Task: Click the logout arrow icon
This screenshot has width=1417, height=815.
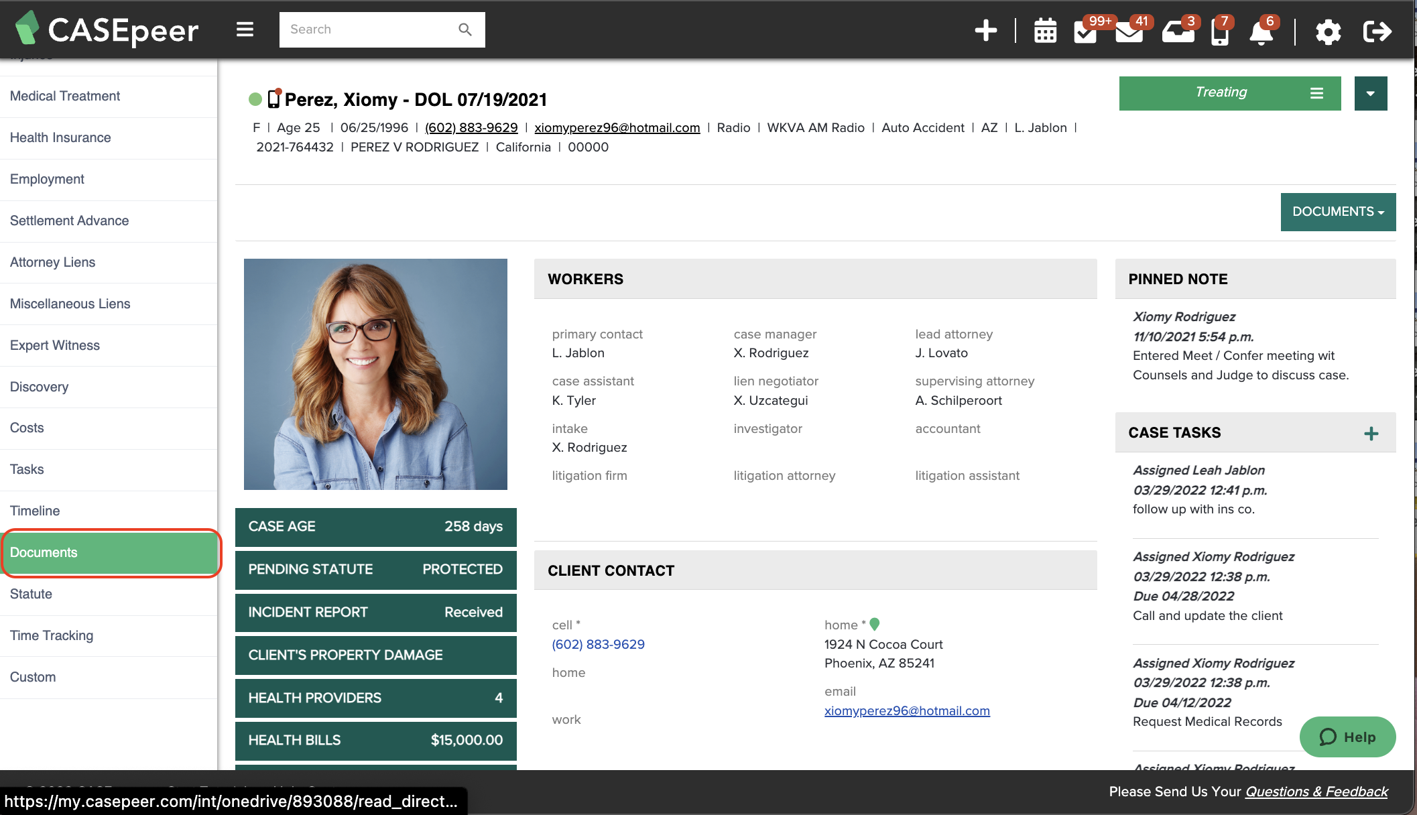Action: click(1377, 31)
